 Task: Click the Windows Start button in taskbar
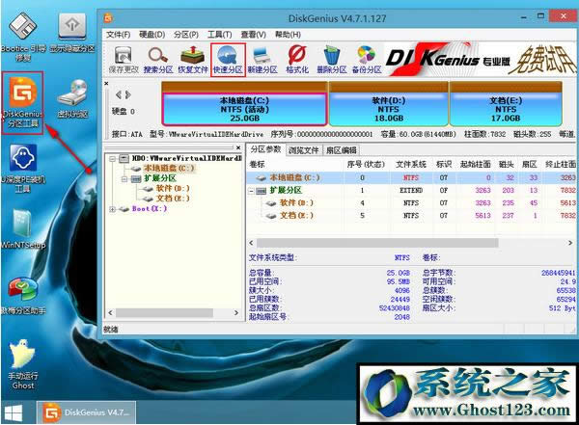pyautogui.click(x=16, y=412)
